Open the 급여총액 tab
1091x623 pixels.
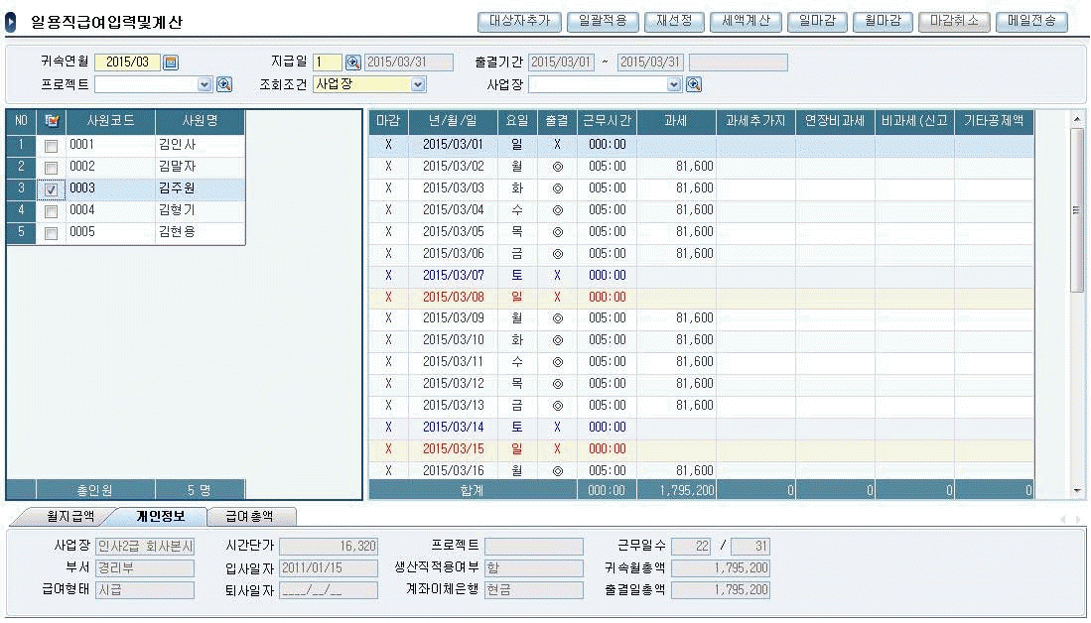[248, 516]
